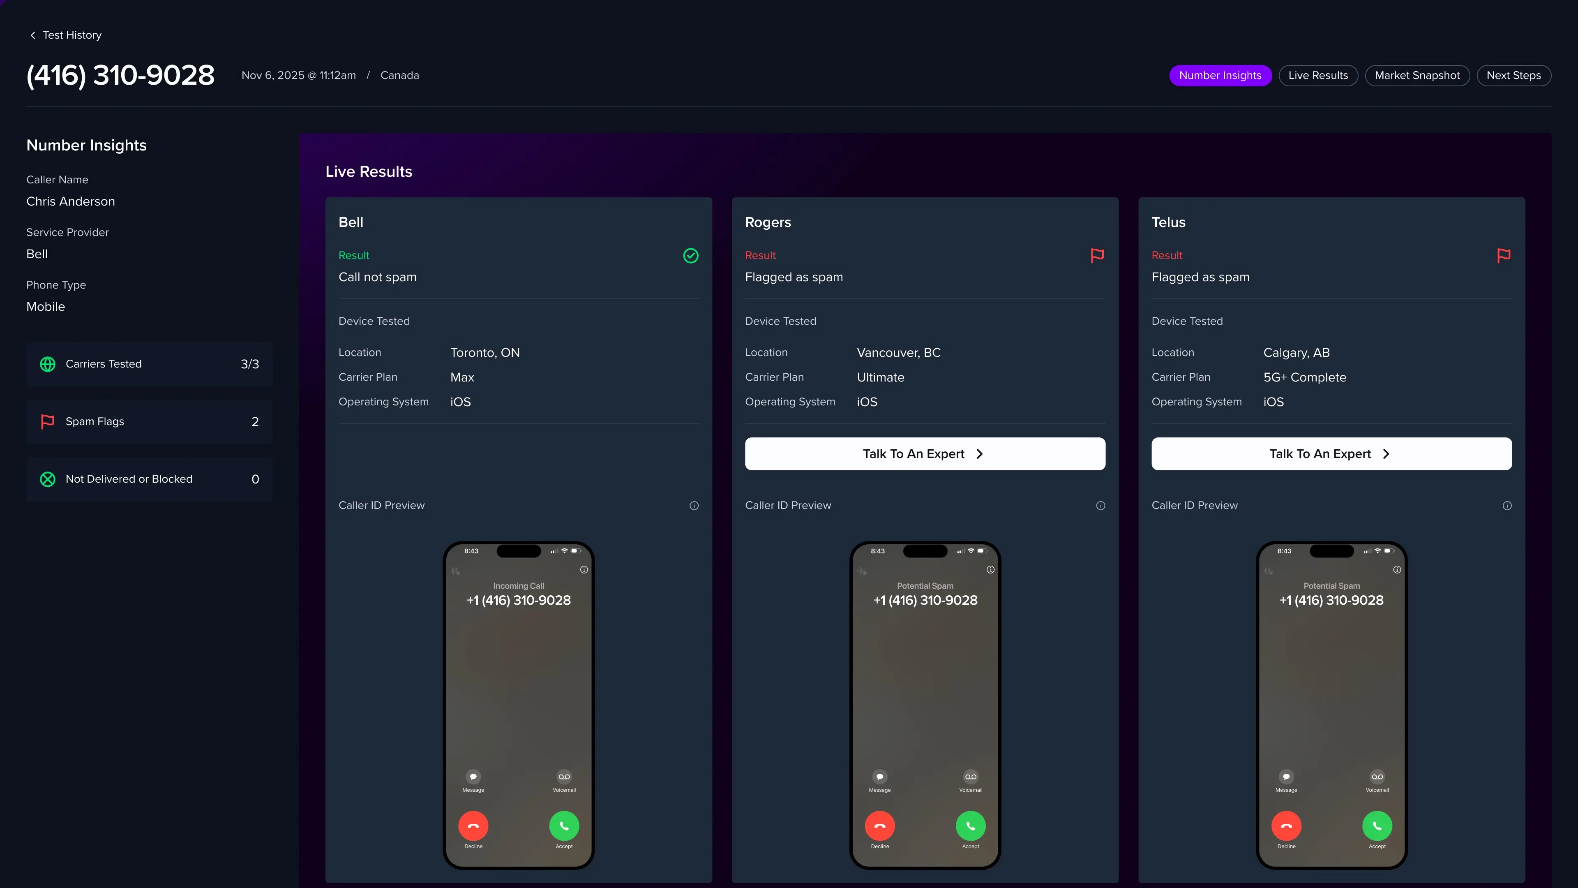Image resolution: width=1578 pixels, height=888 pixels.
Task: Click the Not Delivered or Blocked icon
Action: (48, 479)
